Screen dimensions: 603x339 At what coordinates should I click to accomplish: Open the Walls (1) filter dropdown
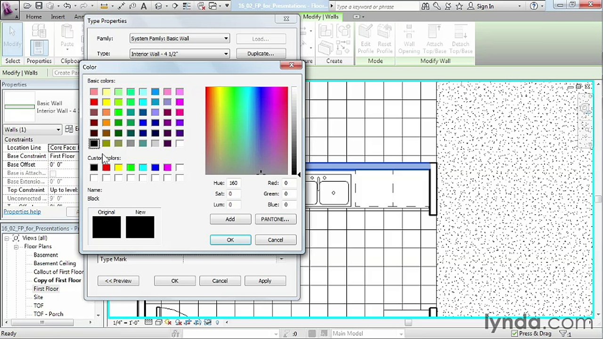(x=32, y=129)
